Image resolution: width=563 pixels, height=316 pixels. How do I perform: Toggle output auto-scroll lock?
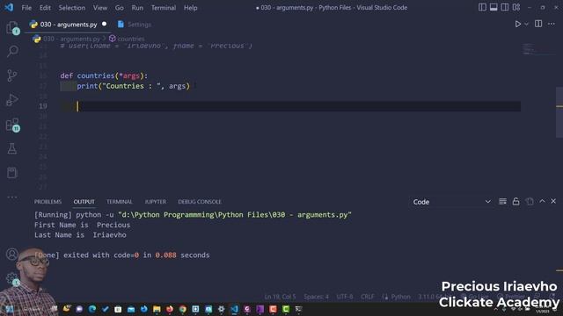point(516,201)
